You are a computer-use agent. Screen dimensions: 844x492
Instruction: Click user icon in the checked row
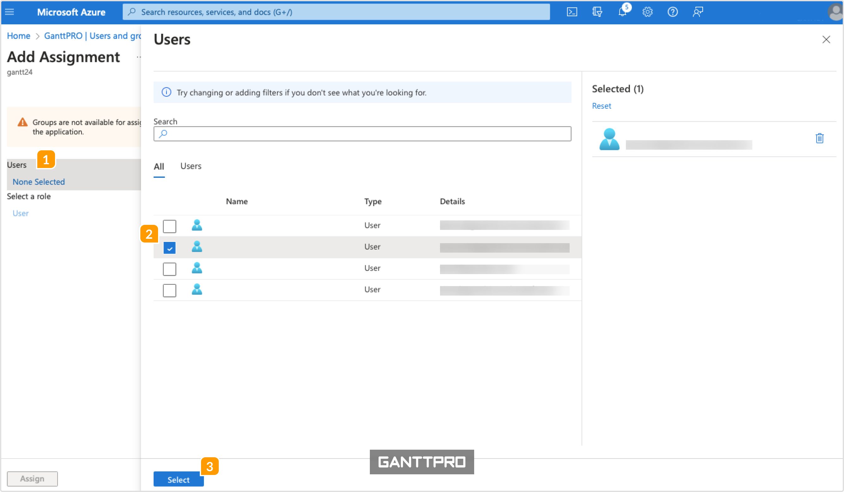(x=197, y=246)
